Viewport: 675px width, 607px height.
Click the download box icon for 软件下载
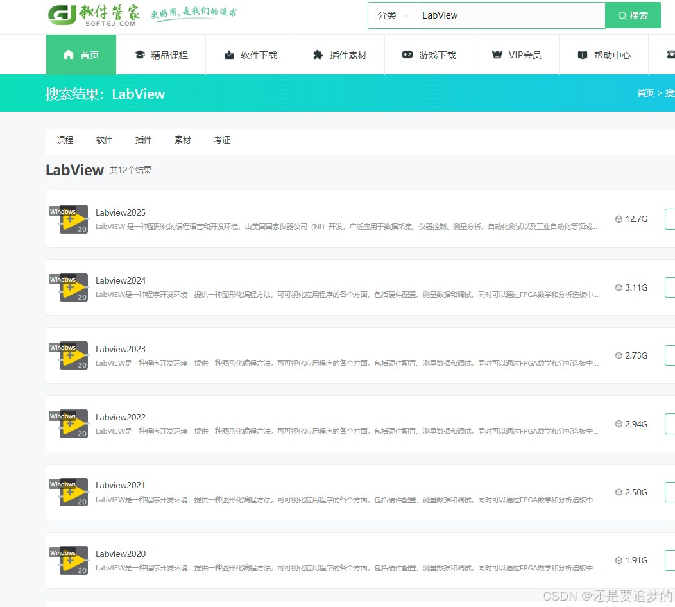230,55
